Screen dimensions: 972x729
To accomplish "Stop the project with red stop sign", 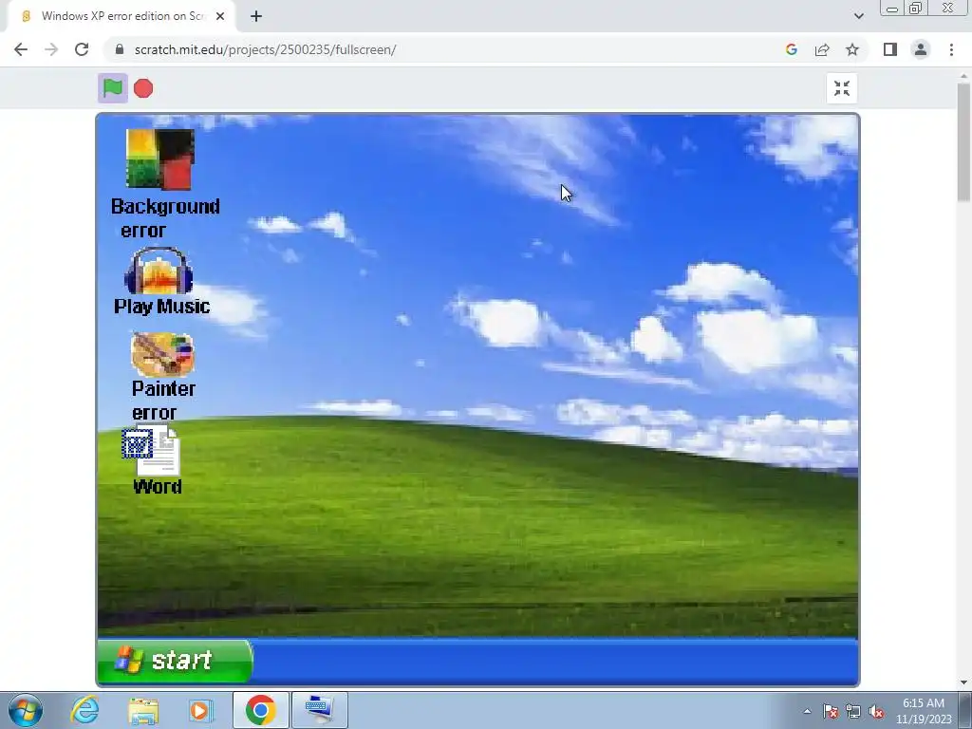I will (143, 88).
